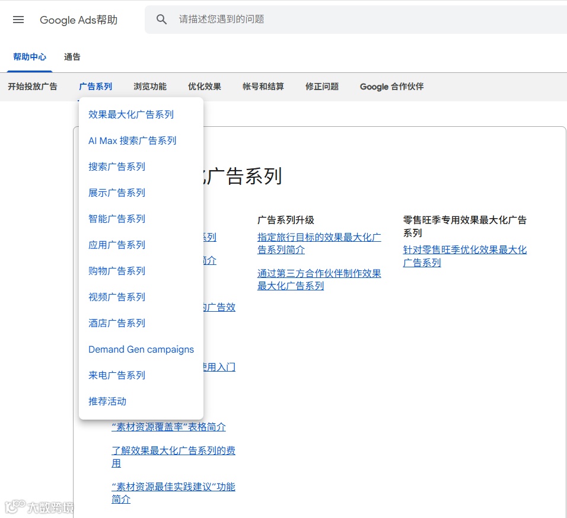
Task: Click the 零售旺季专用效果最大化广告系列 heading
Action: 464,226
